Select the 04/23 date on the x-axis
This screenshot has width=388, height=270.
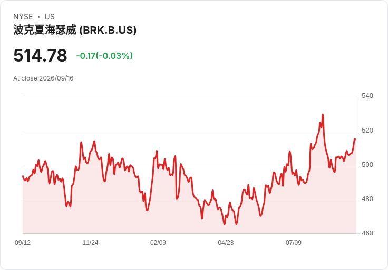click(x=226, y=242)
